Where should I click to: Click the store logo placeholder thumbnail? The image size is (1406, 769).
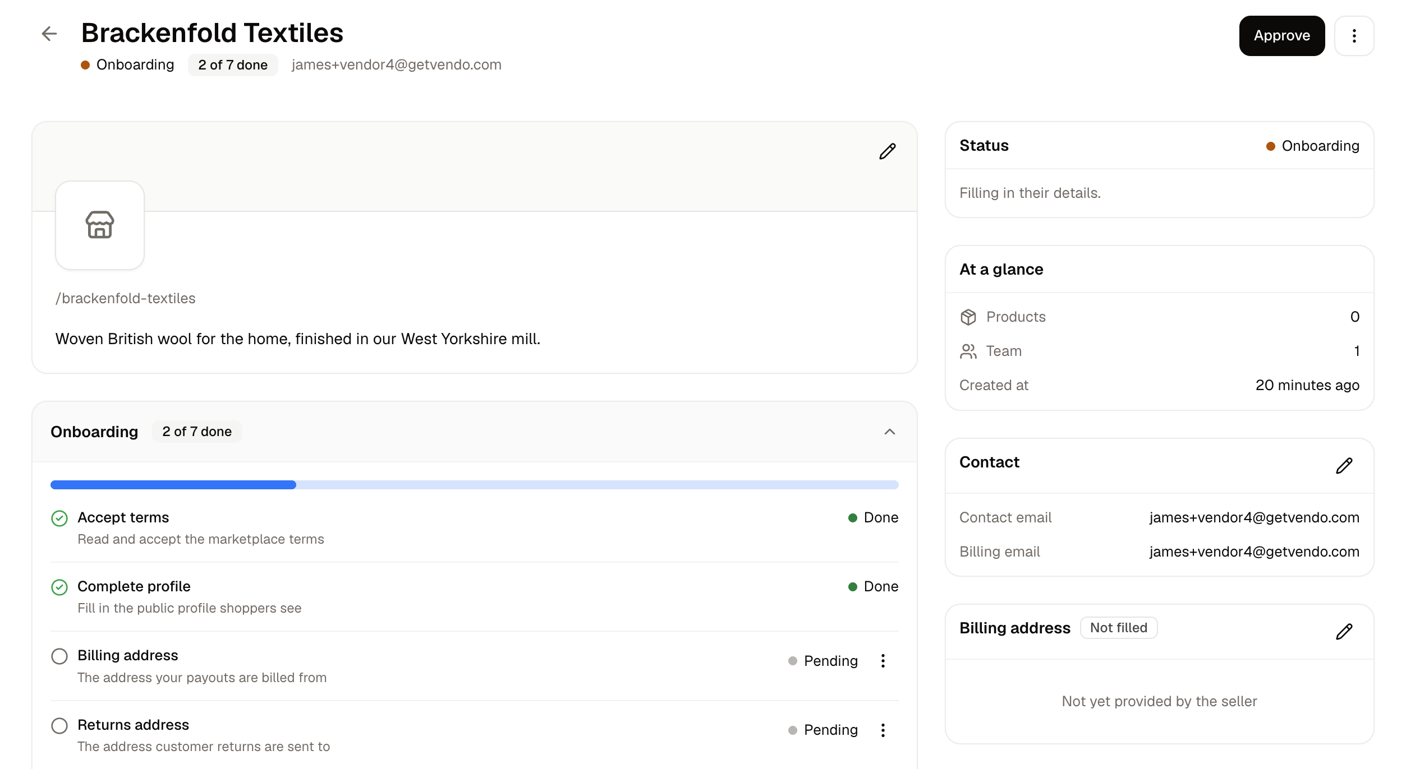click(100, 225)
